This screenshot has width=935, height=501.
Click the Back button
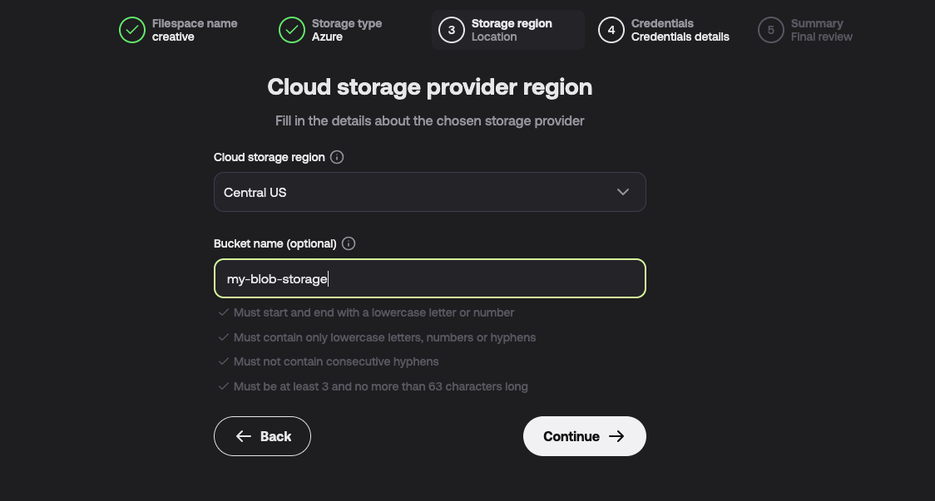click(x=262, y=436)
